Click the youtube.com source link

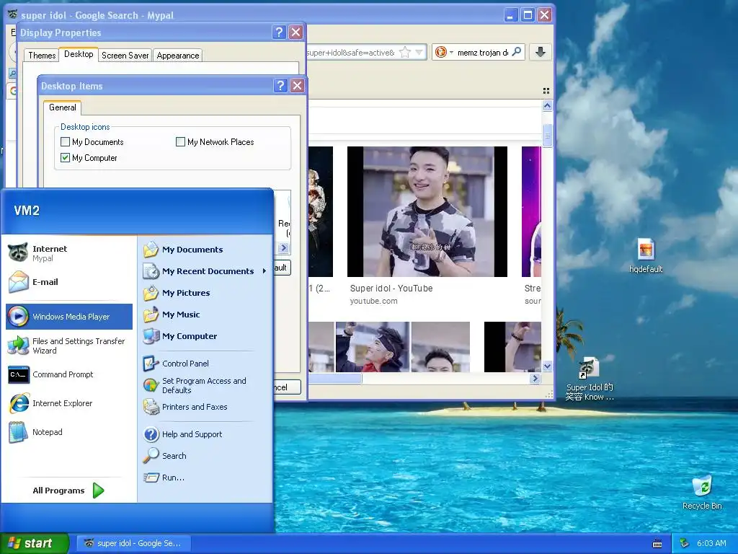coord(374,301)
